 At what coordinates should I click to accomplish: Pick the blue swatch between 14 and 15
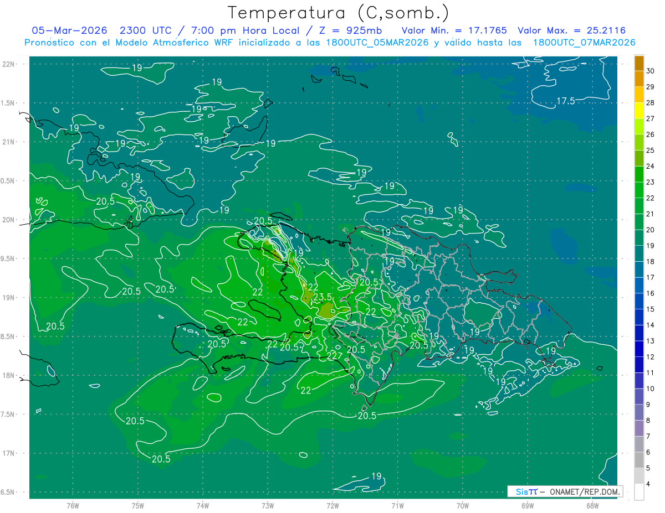click(639, 317)
